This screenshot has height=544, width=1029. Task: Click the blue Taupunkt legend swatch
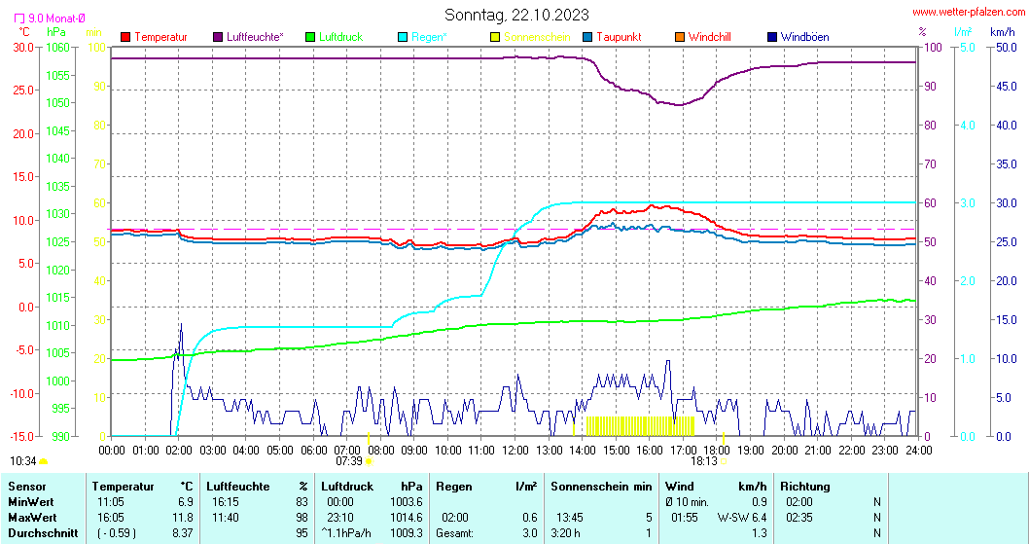tap(588, 37)
